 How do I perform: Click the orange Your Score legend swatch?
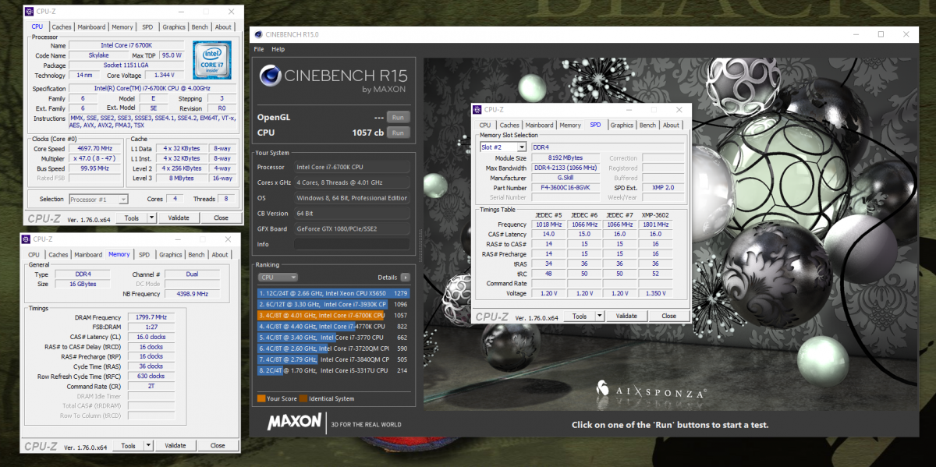click(x=261, y=398)
